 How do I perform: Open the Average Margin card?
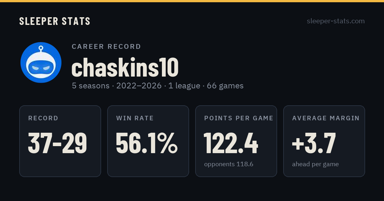click(324, 141)
